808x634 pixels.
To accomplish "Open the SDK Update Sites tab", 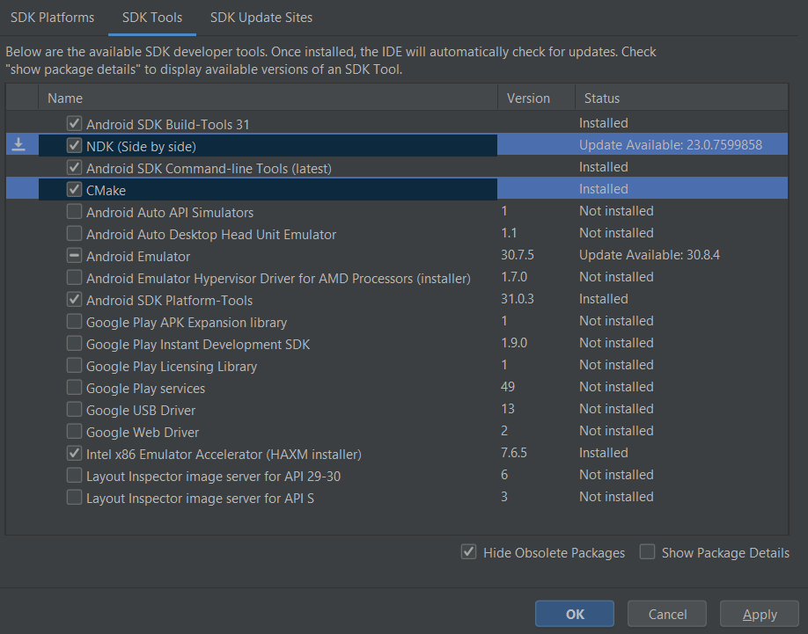I will [261, 17].
